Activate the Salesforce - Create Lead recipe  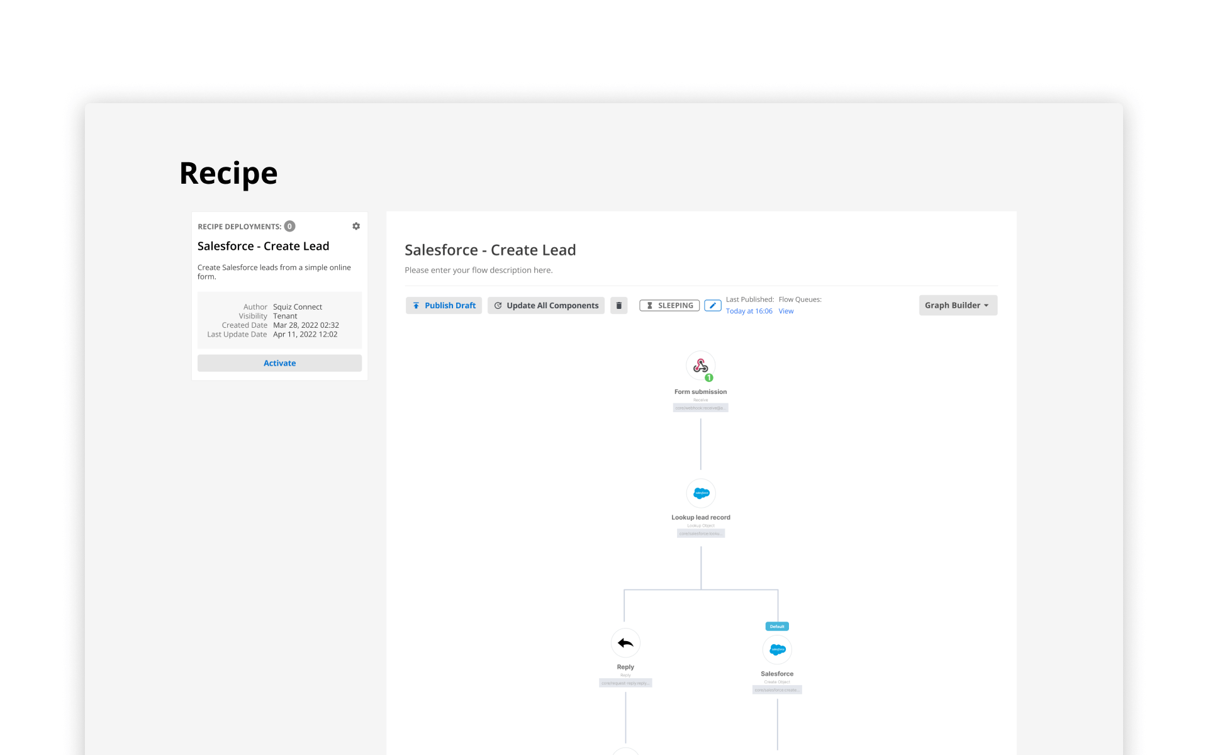(x=279, y=363)
